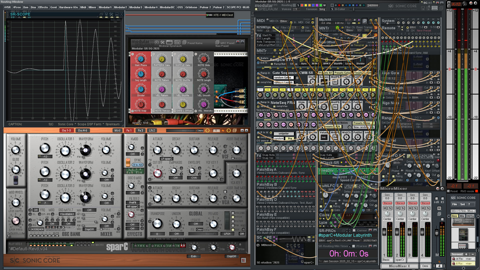Adjust U-Color slider in Modular header

353,9
